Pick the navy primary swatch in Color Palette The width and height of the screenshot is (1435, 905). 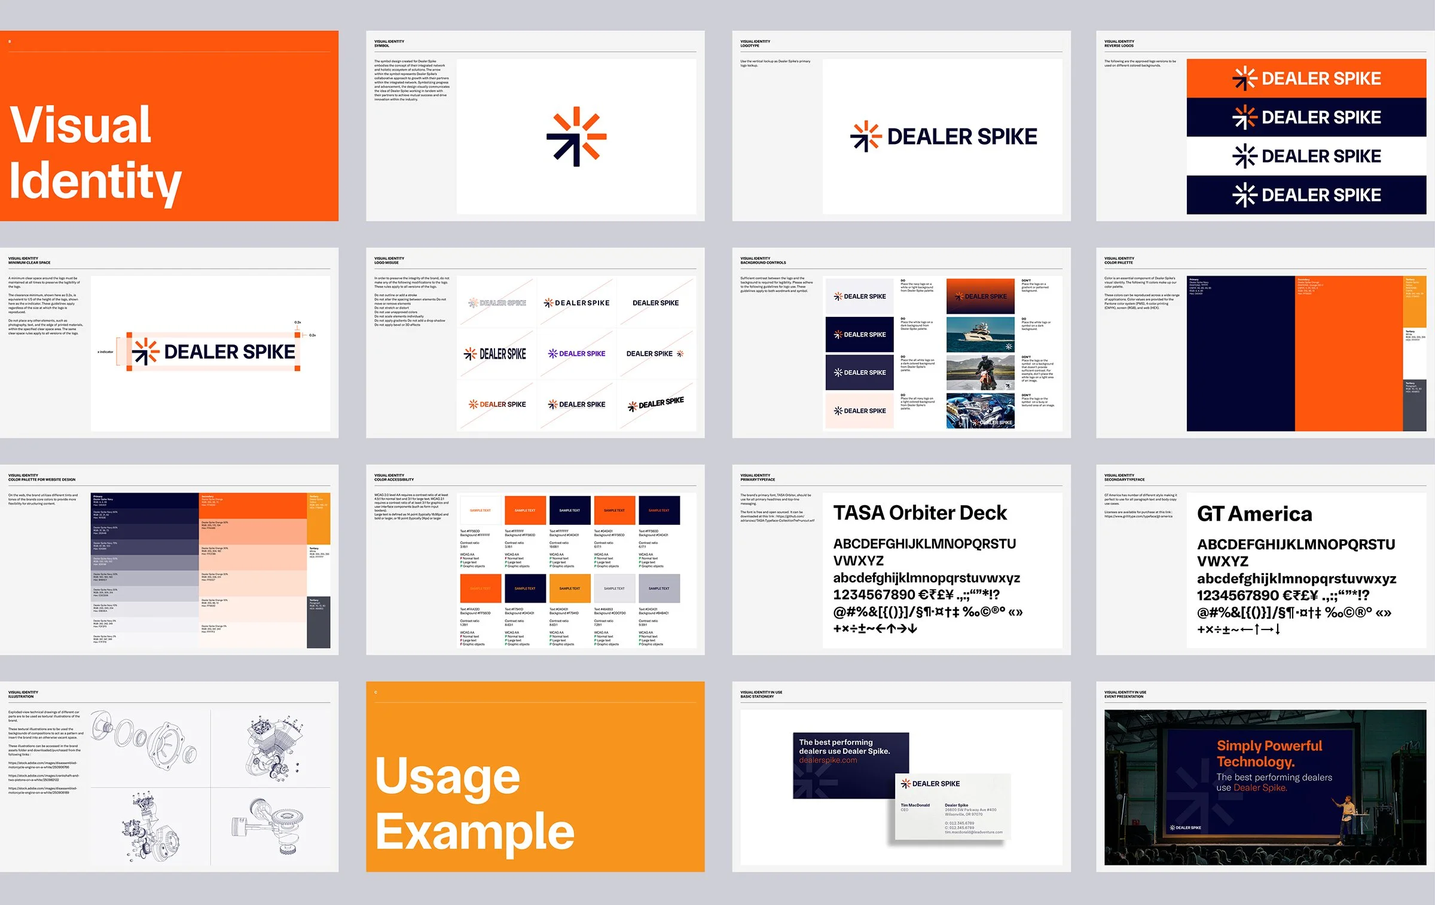click(1240, 353)
